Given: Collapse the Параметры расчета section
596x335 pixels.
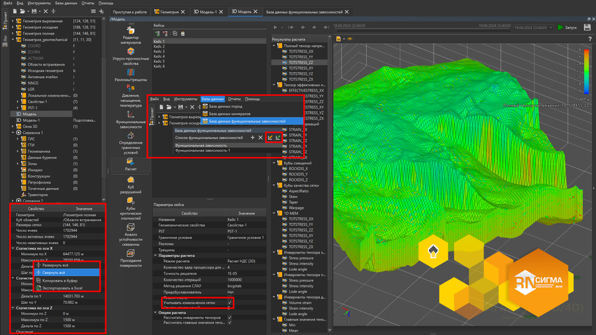Looking at the screenshot, I should [x=156, y=256].
